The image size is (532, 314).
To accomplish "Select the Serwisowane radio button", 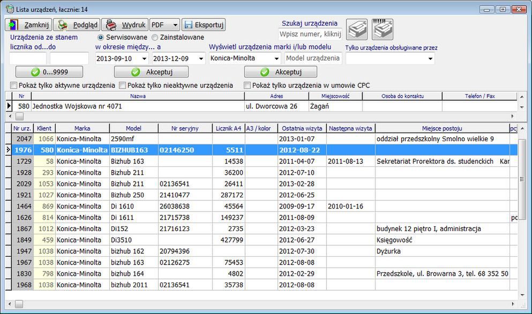I will (100, 37).
